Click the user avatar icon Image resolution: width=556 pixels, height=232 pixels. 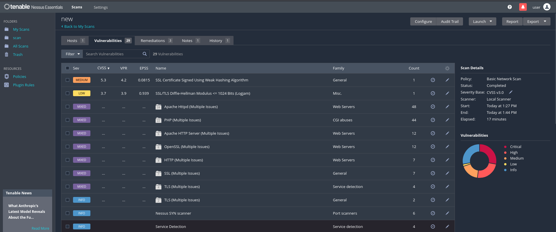(547, 7)
